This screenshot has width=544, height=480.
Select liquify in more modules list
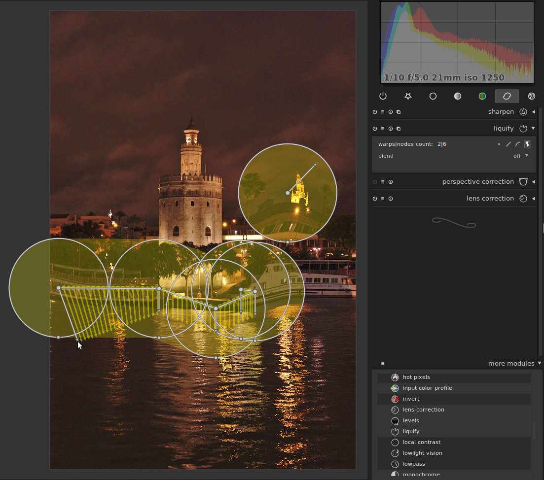454,432
